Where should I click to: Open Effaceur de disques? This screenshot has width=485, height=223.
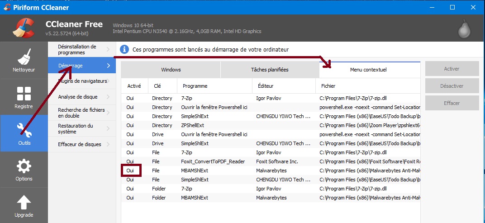pos(82,144)
